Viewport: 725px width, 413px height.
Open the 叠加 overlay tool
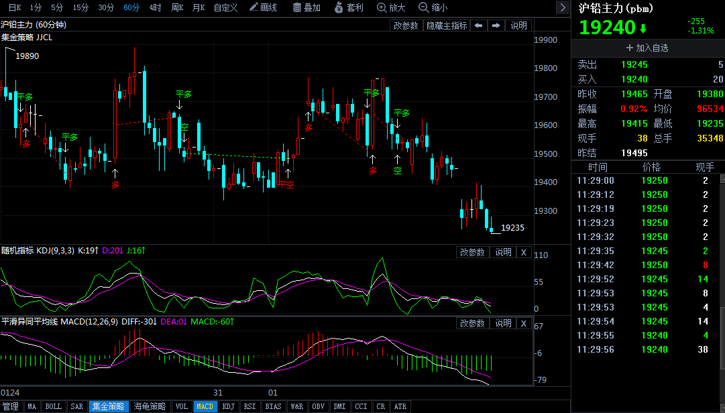coord(307,7)
